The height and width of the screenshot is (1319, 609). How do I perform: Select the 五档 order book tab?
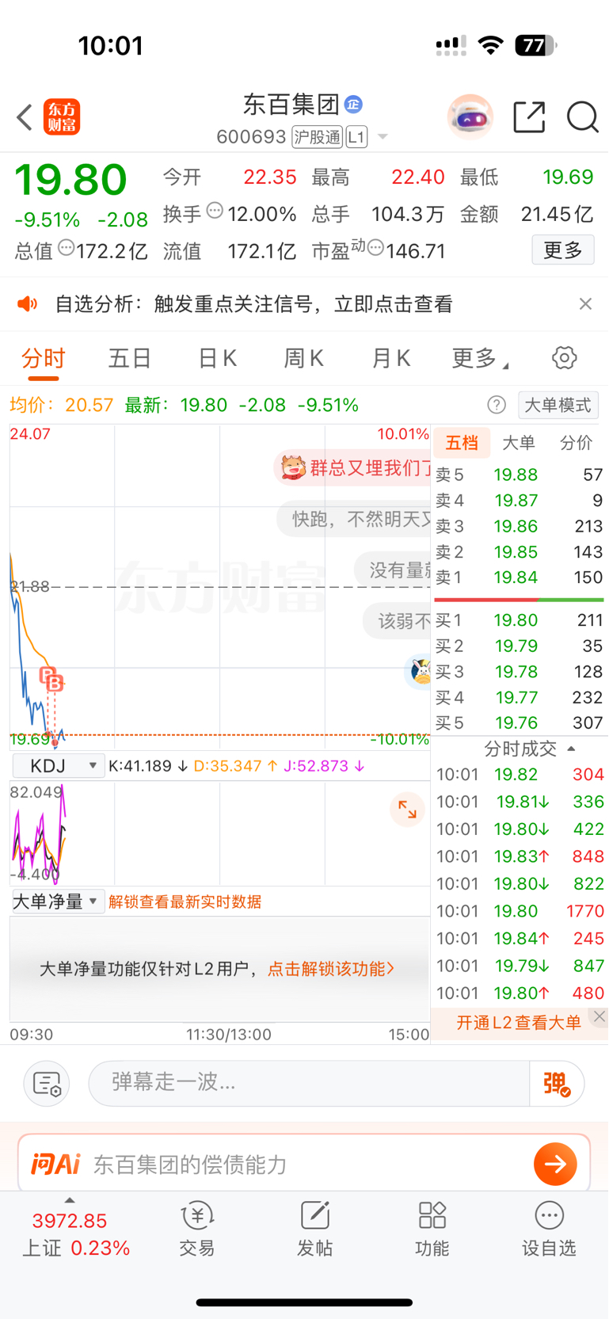462,443
